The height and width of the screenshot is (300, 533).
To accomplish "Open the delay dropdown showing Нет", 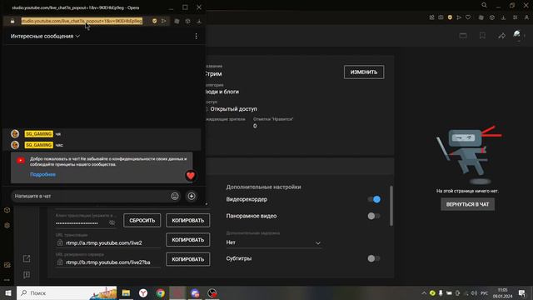I will [x=274, y=242].
